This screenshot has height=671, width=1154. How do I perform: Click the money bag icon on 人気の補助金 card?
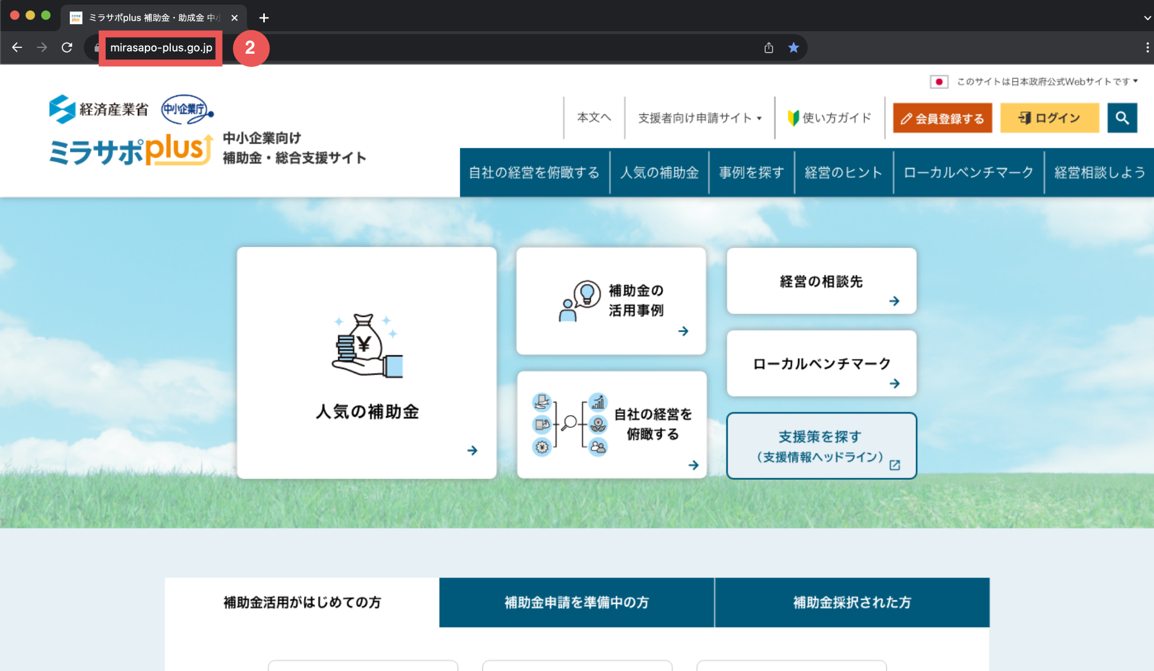pyautogui.click(x=367, y=346)
